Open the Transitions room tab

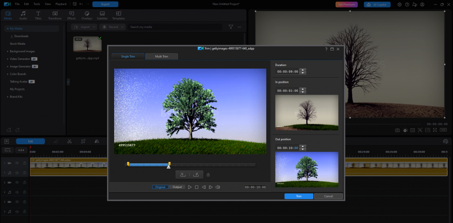(55, 15)
